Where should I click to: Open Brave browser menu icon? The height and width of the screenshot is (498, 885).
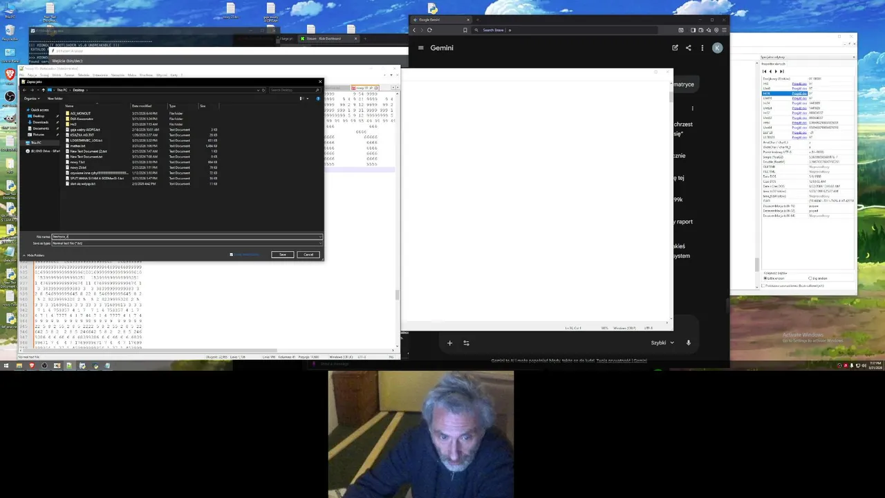[x=724, y=30]
